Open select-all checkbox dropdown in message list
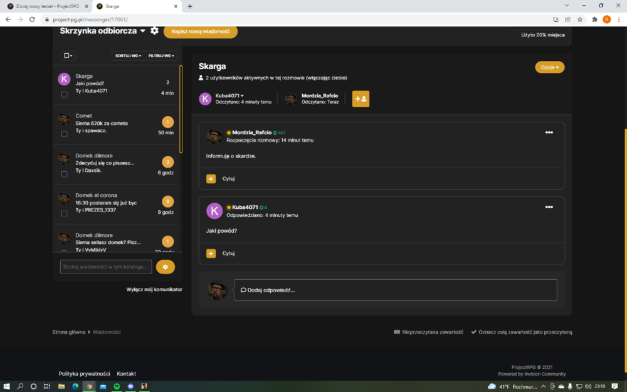Viewport: 627px width, 392px height. (68, 56)
